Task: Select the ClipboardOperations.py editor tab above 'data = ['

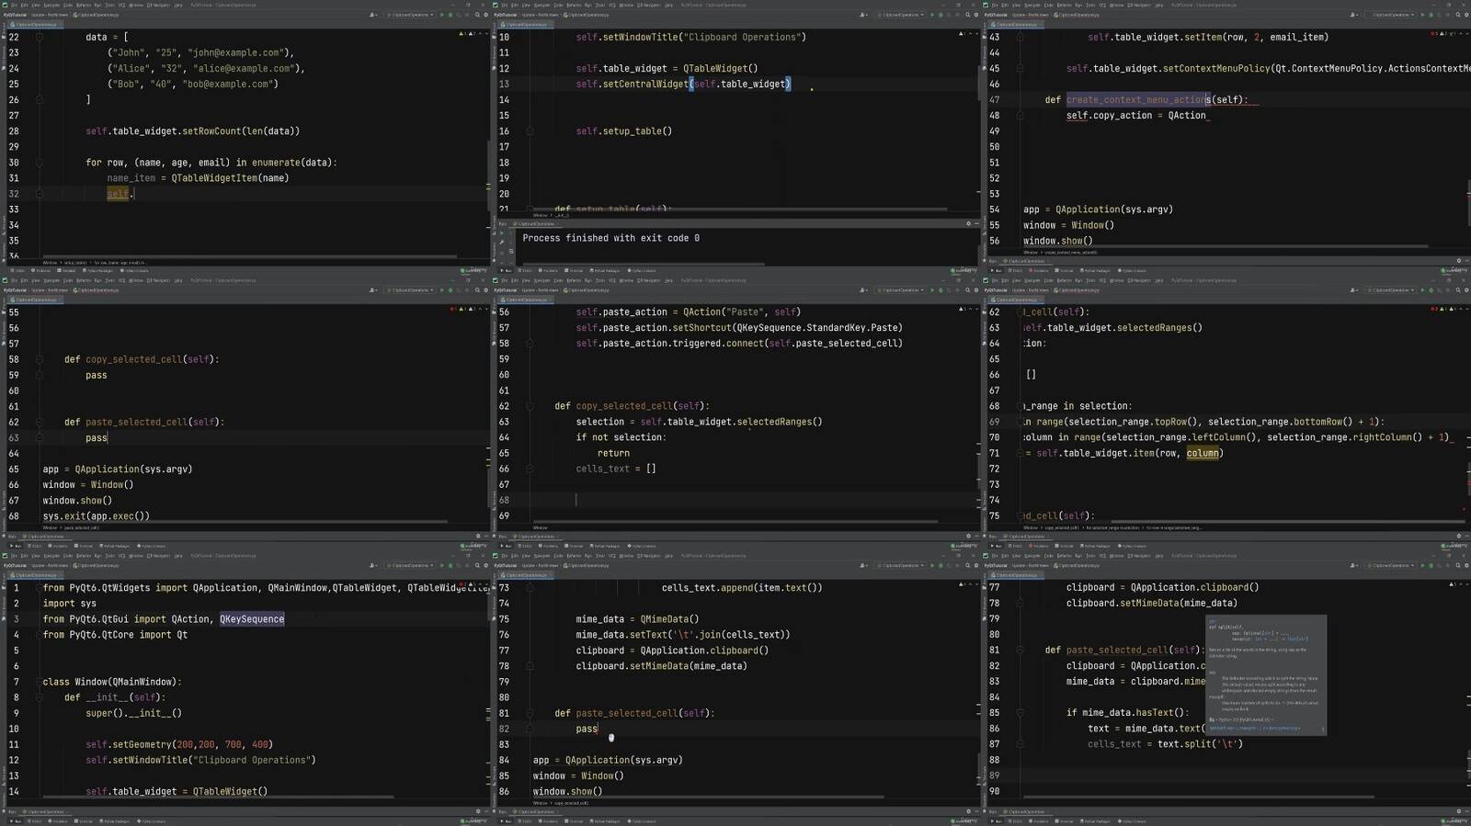Action: click(x=33, y=25)
